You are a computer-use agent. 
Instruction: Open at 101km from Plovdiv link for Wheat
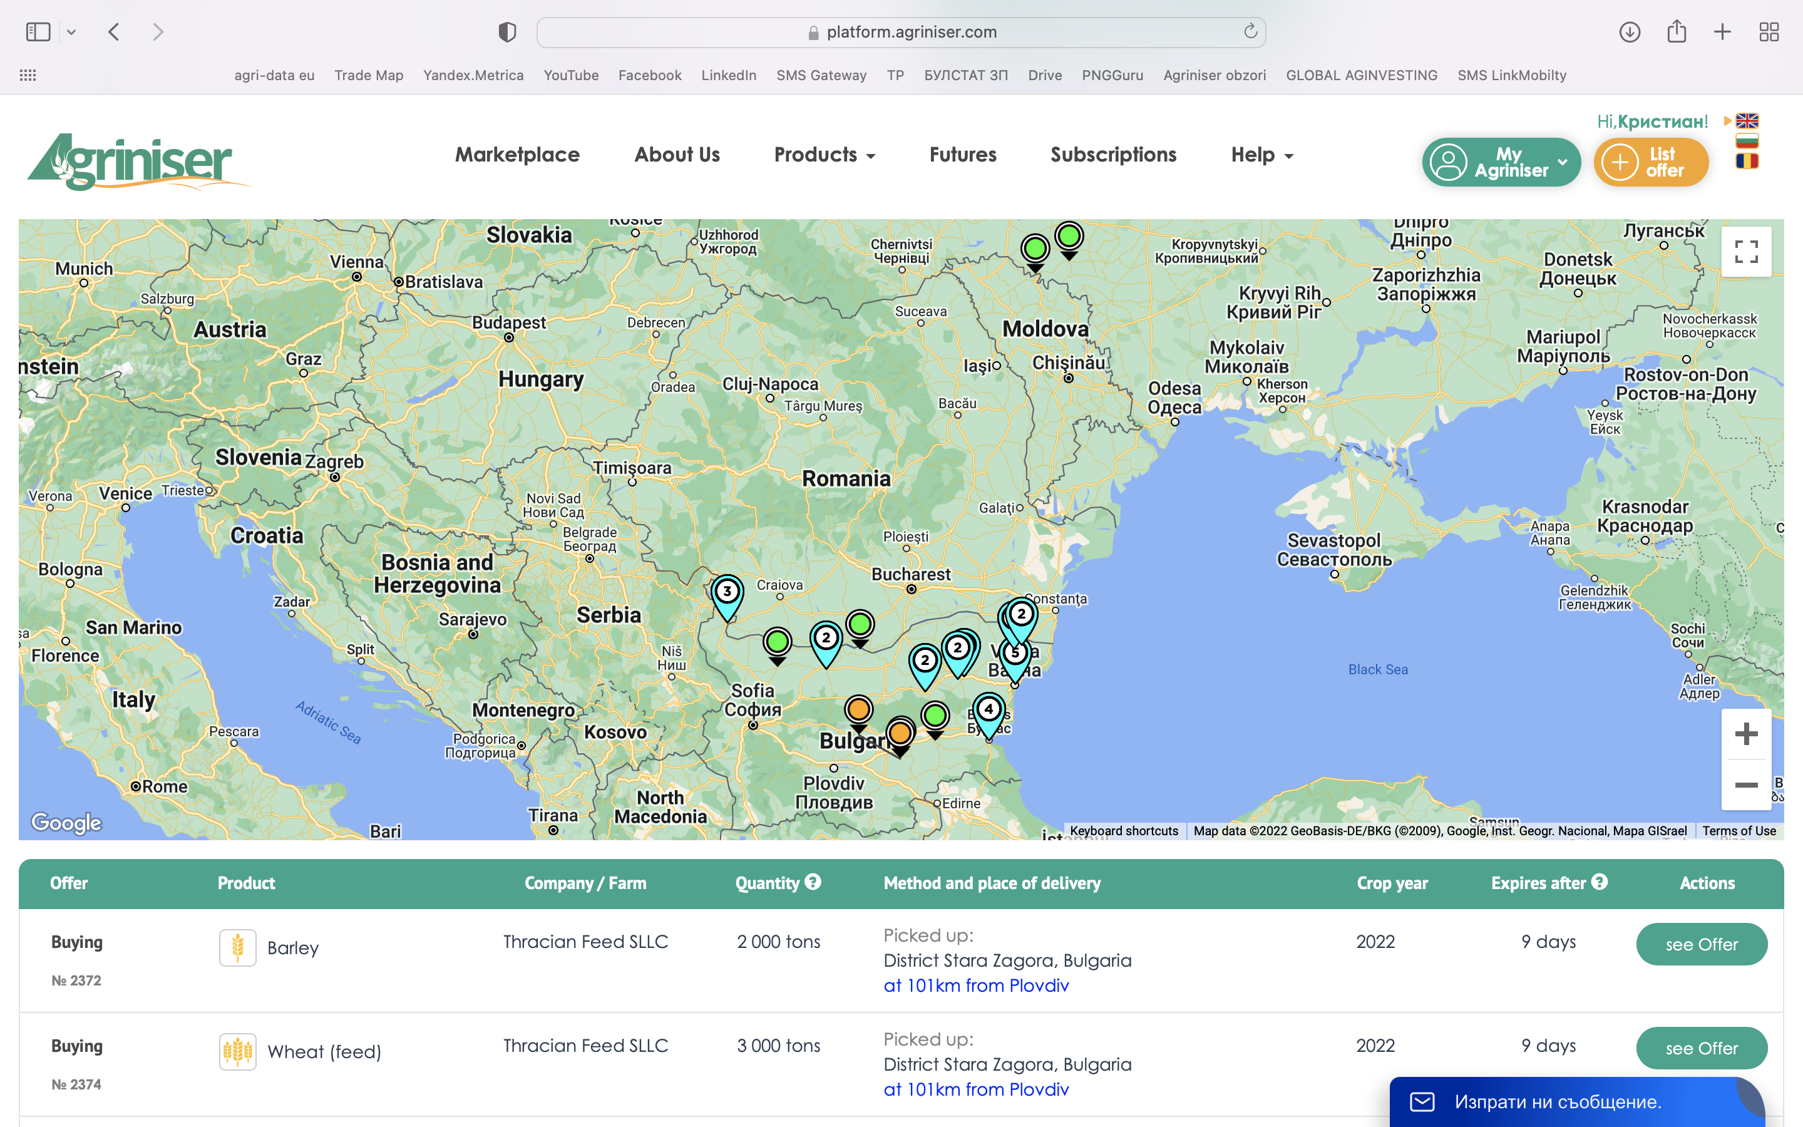pyautogui.click(x=976, y=1089)
